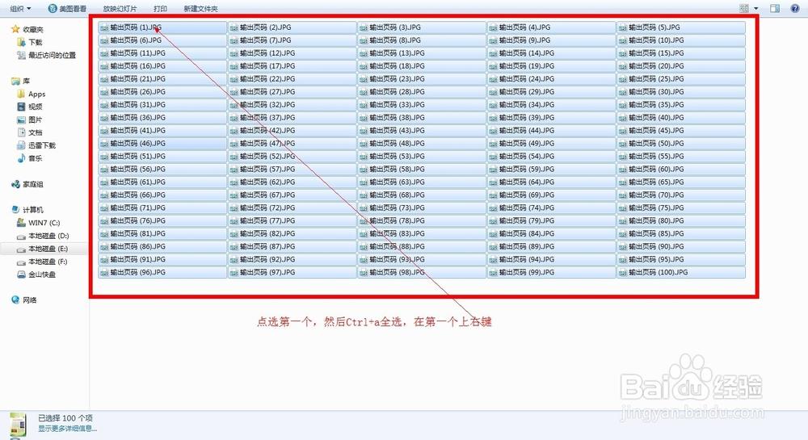Click JPG icon of 输出页码 (60).JPG
Screen dimensions: 808x440
pos(623,169)
